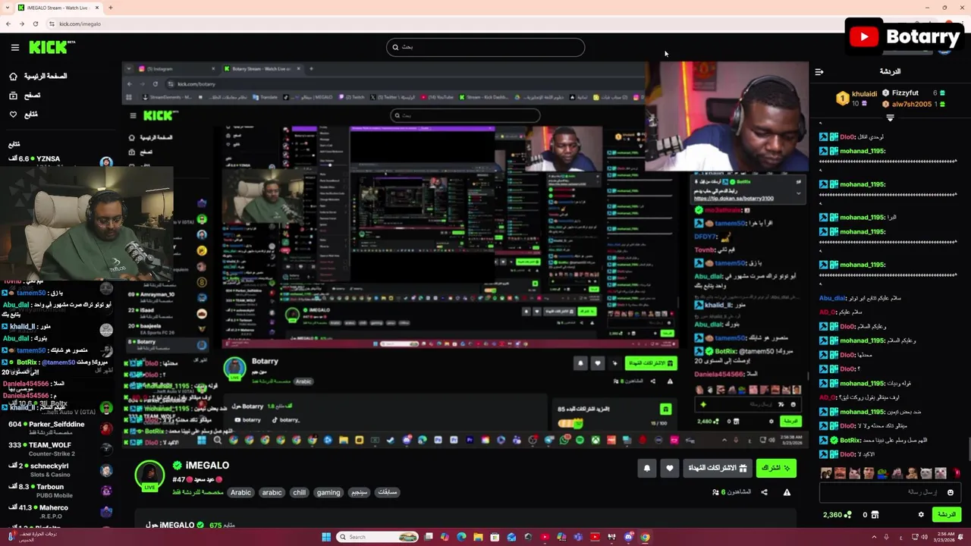Open a new browser tab
Screen dimensions: 971x546
111,8
